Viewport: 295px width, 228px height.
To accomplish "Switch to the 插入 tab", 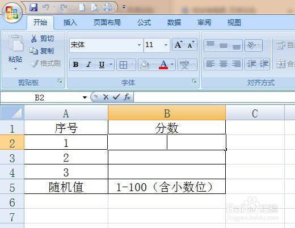I will (x=70, y=23).
